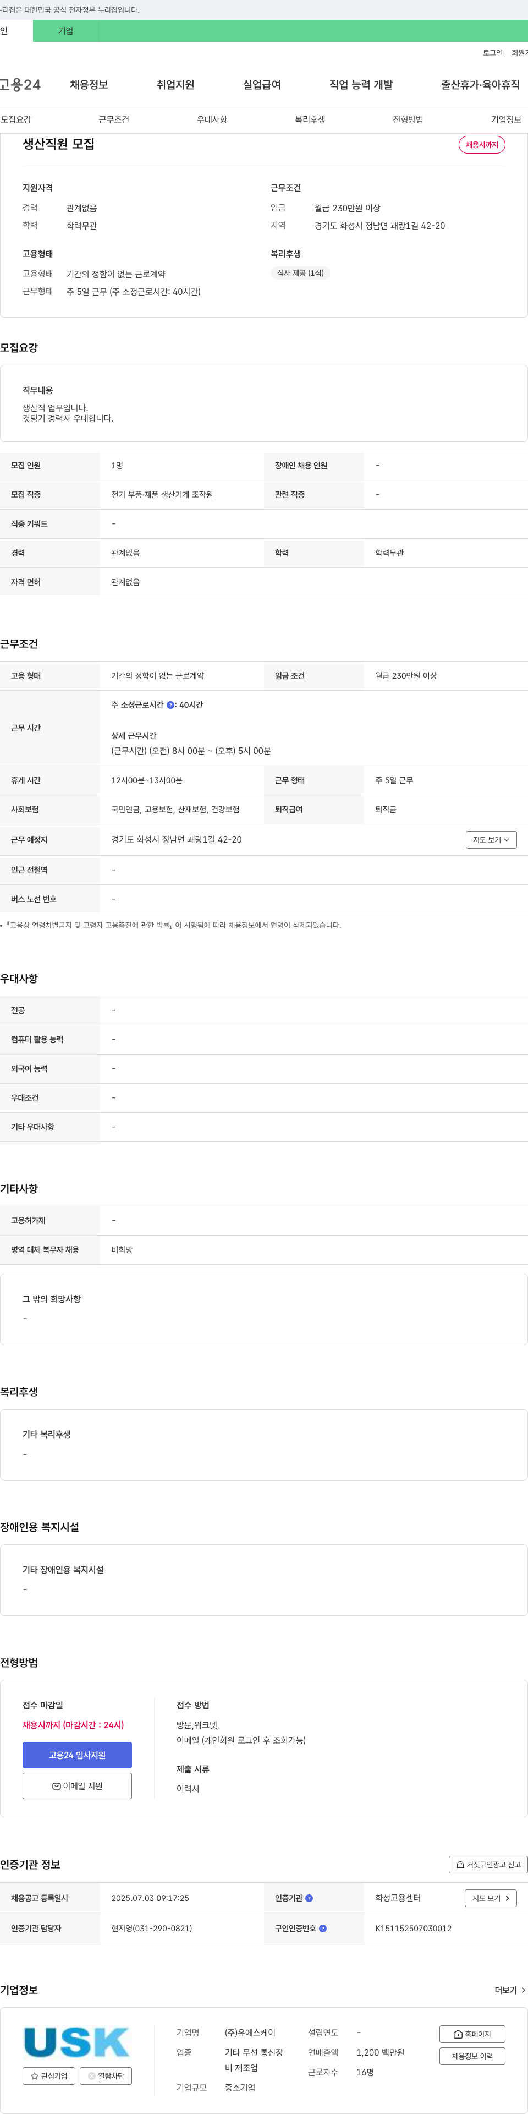The width and height of the screenshot is (528, 2114).
Task: Click the siren icon on 거짓구인광고 신고
Action: [460, 1865]
